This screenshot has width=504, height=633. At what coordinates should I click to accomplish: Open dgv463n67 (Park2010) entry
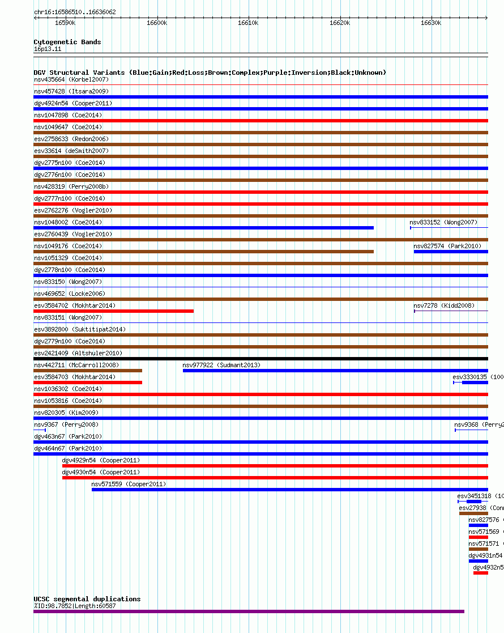[68, 437]
